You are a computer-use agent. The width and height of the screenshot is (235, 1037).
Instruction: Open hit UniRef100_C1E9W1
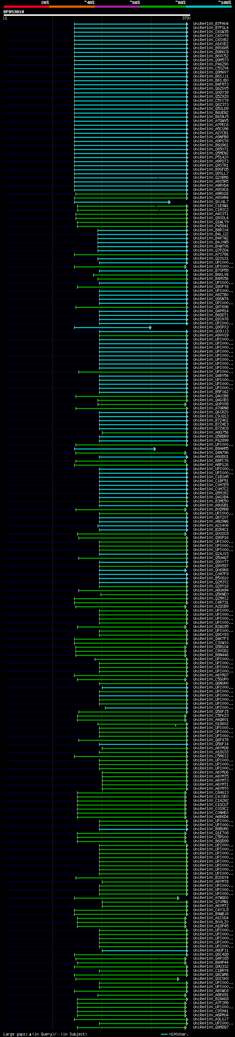click(x=211, y=206)
